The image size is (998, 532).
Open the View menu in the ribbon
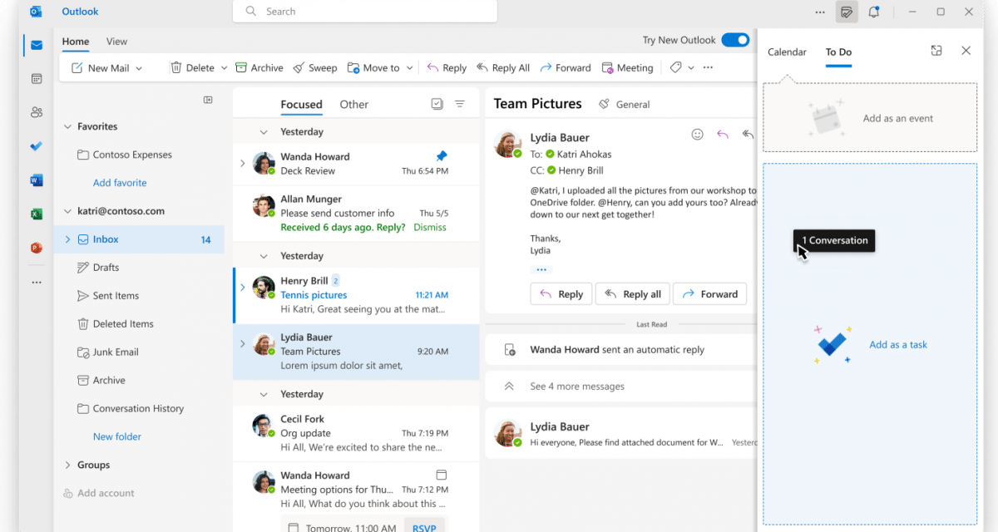[116, 41]
